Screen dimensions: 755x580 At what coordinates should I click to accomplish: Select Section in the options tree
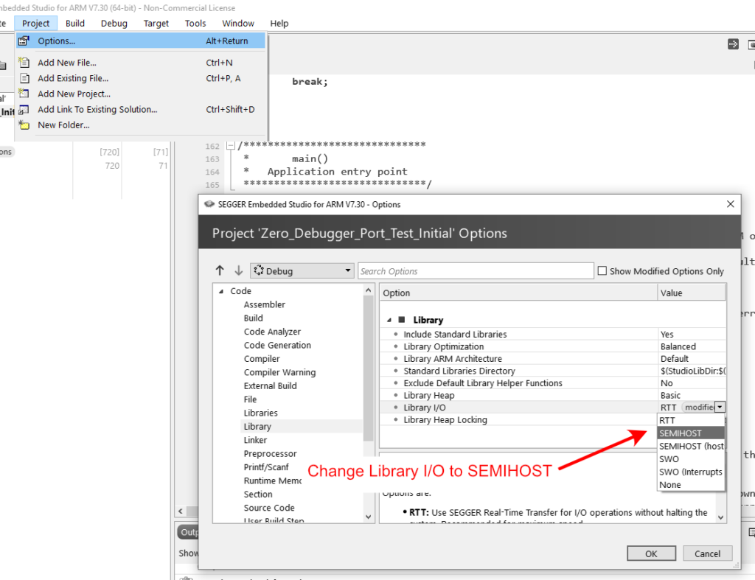click(257, 495)
